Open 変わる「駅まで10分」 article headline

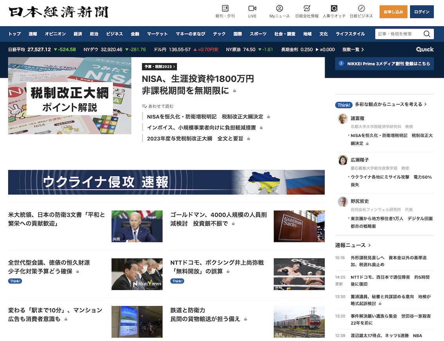click(55, 315)
